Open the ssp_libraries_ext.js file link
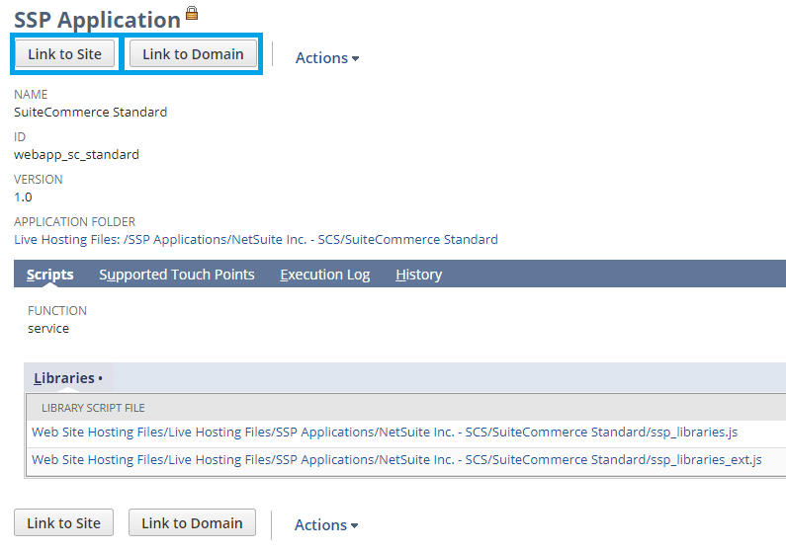 (x=396, y=459)
